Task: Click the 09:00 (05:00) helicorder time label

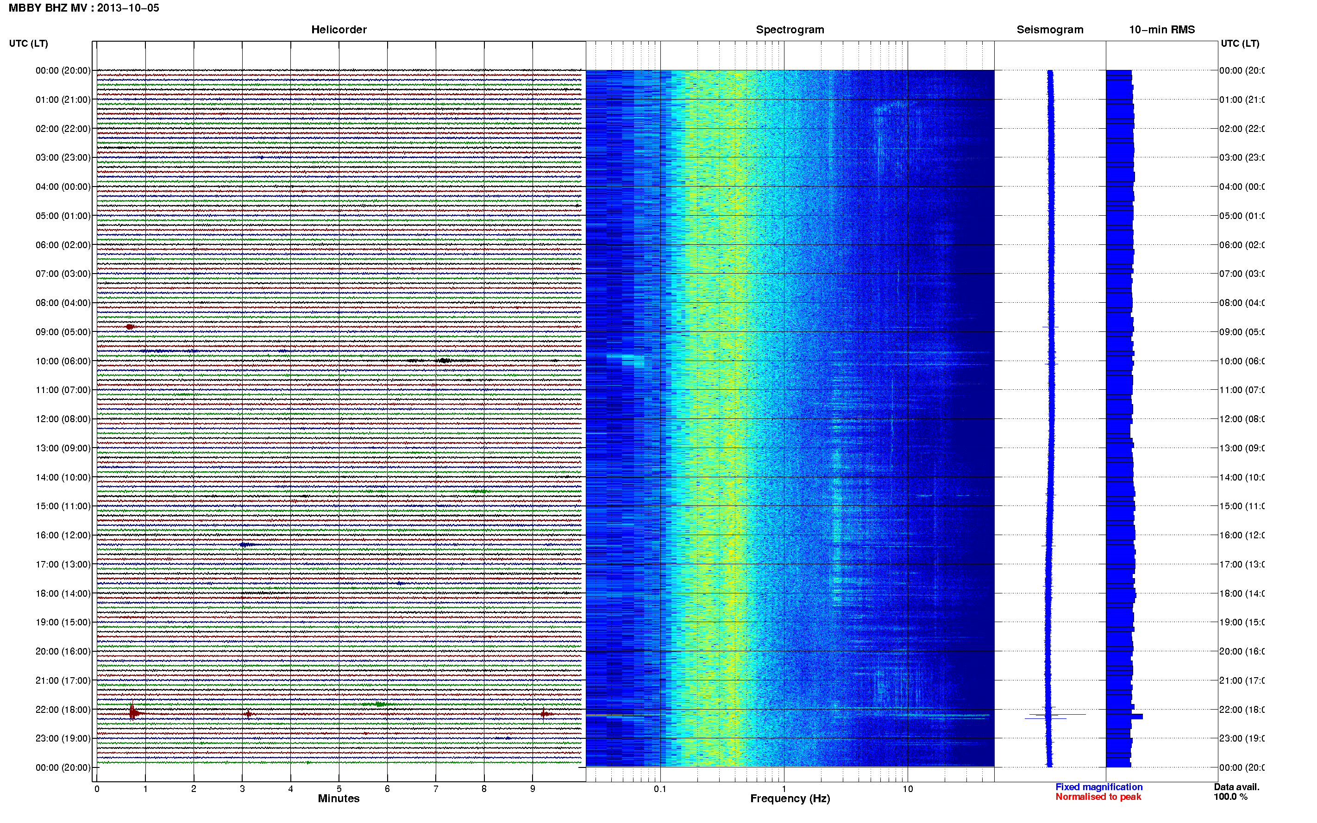Action: point(63,332)
